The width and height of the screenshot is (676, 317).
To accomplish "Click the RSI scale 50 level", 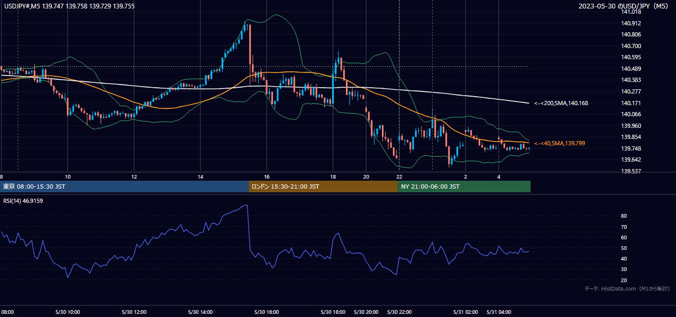I will point(624,248).
